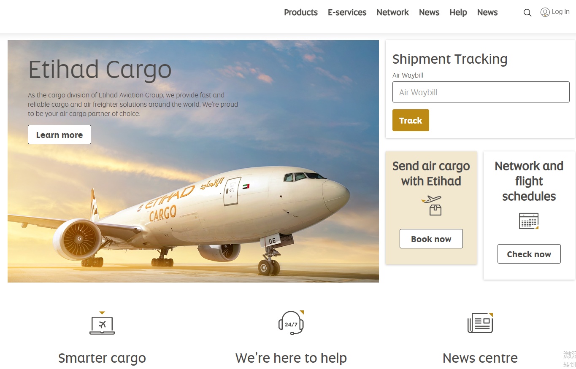The width and height of the screenshot is (576, 369).
Task: Click the Log in link
Action: [561, 12]
